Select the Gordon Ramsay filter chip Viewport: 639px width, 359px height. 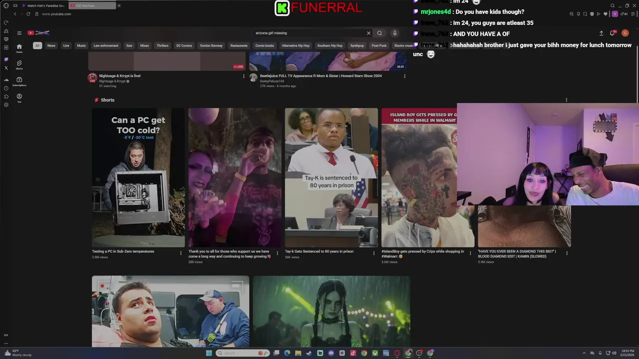[x=211, y=45]
